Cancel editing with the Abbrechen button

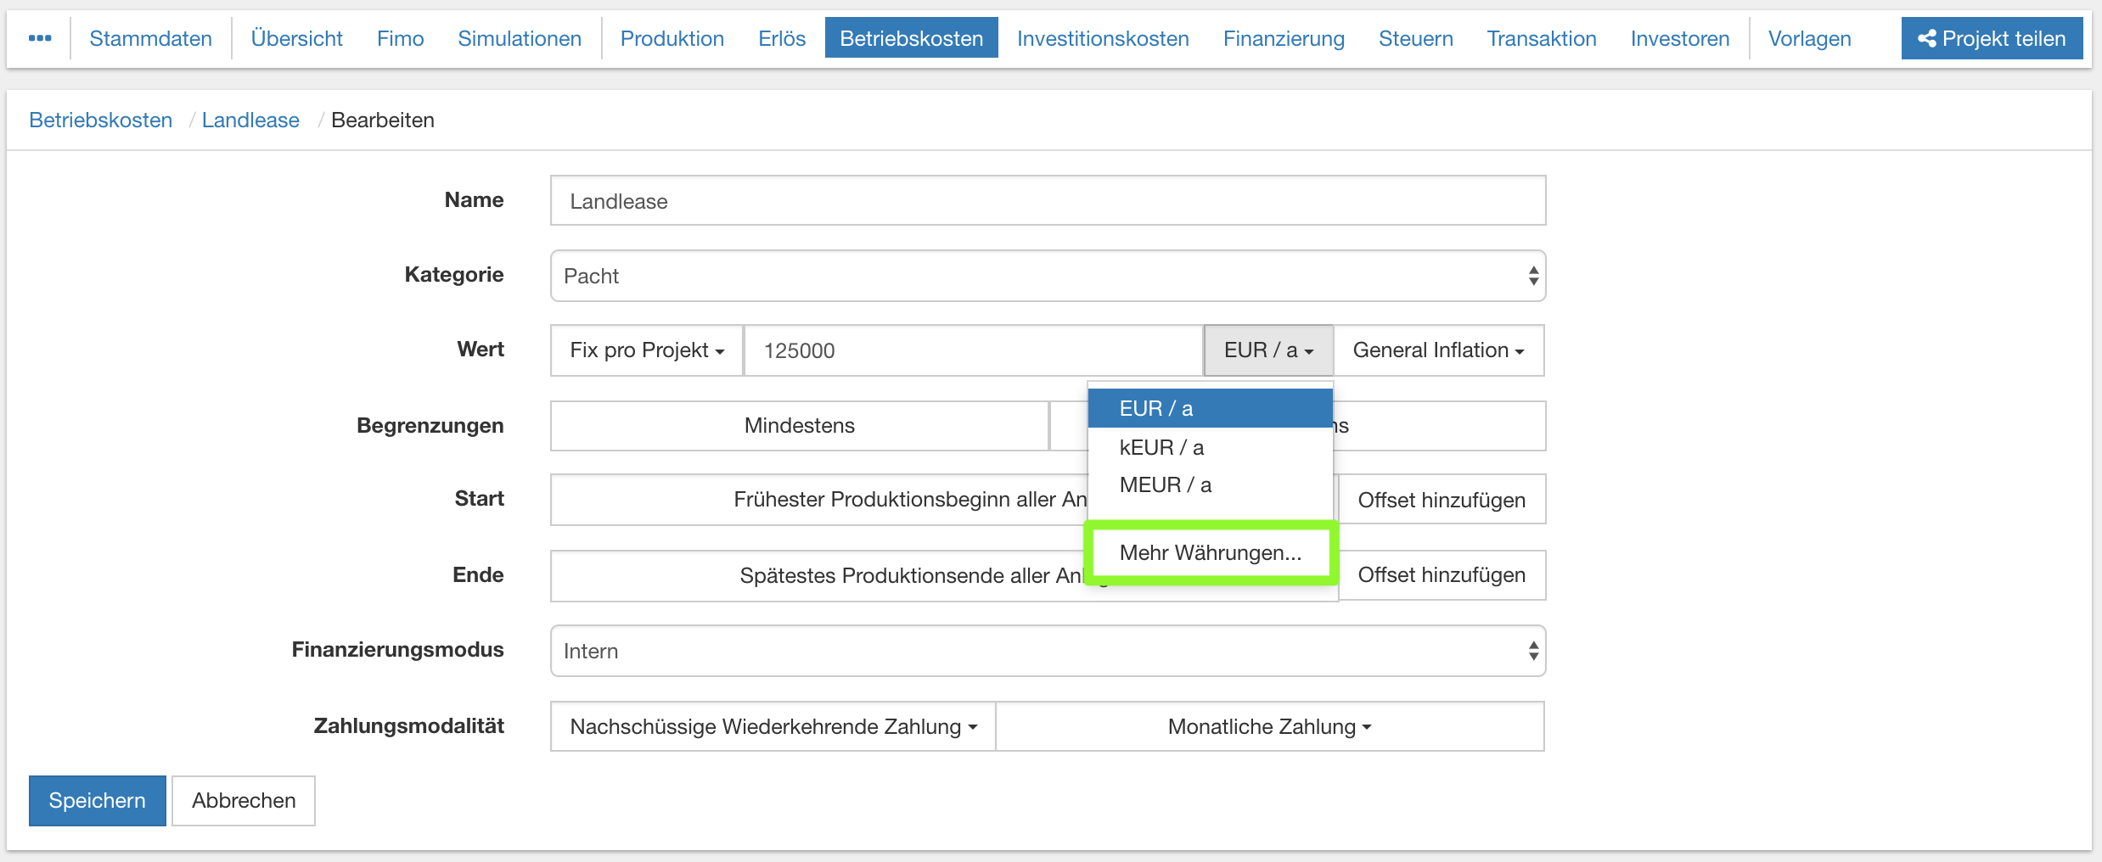(244, 800)
